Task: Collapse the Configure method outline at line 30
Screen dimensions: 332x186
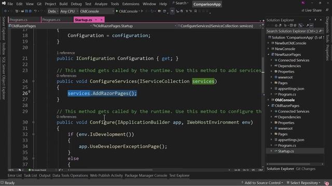Action: click(x=33, y=122)
